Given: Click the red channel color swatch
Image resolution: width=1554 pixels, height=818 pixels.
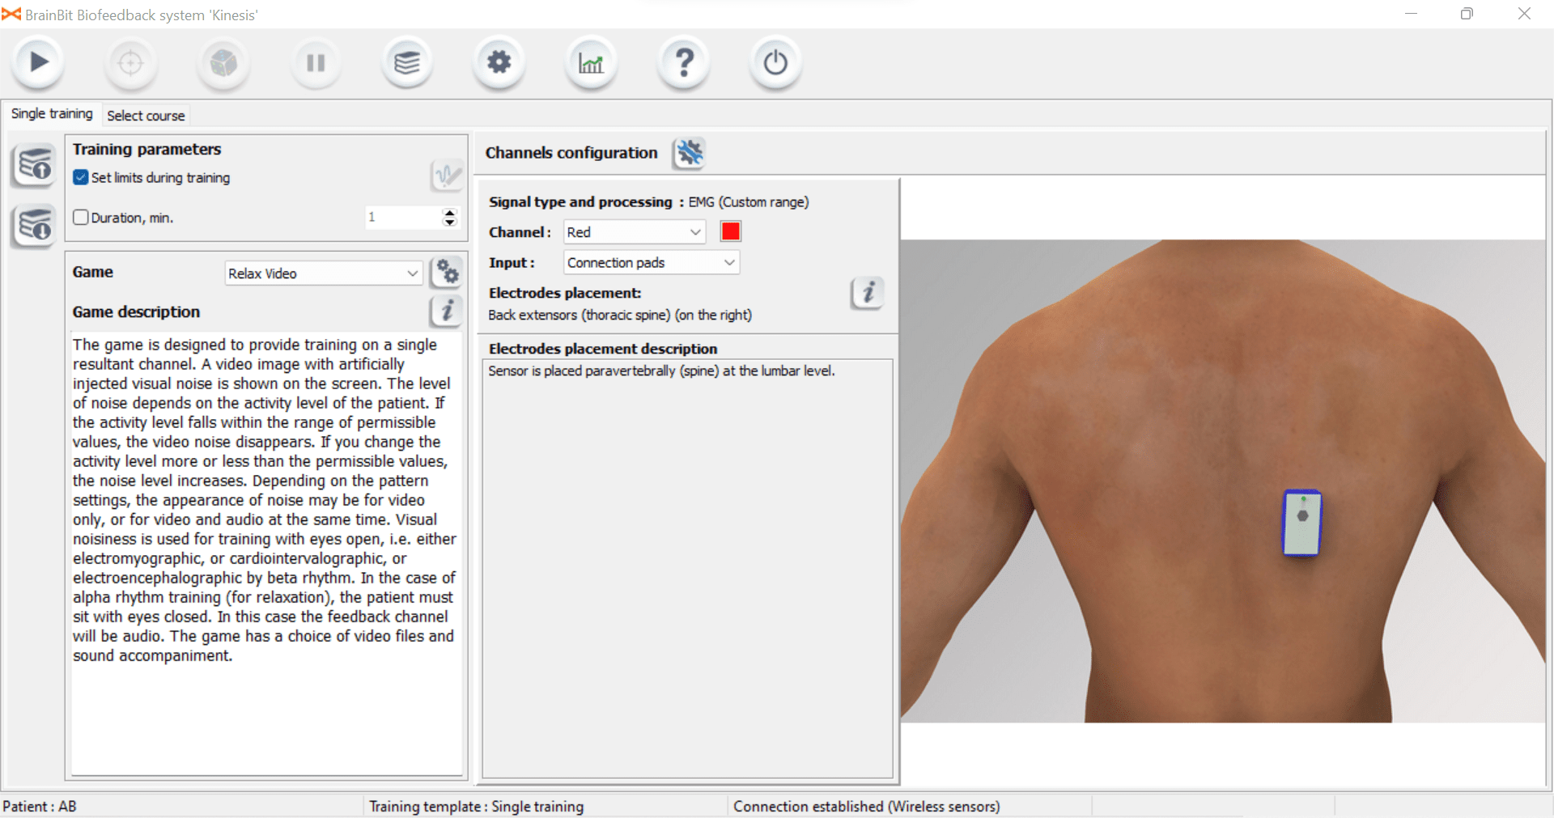Looking at the screenshot, I should click(x=730, y=232).
